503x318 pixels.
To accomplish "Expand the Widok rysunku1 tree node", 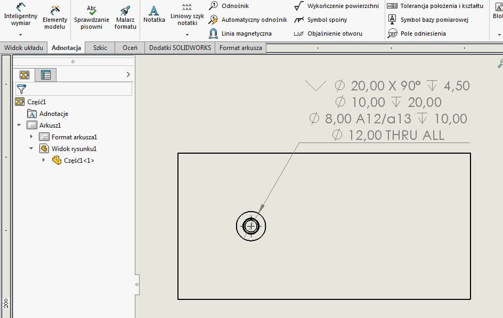I will coord(32,148).
